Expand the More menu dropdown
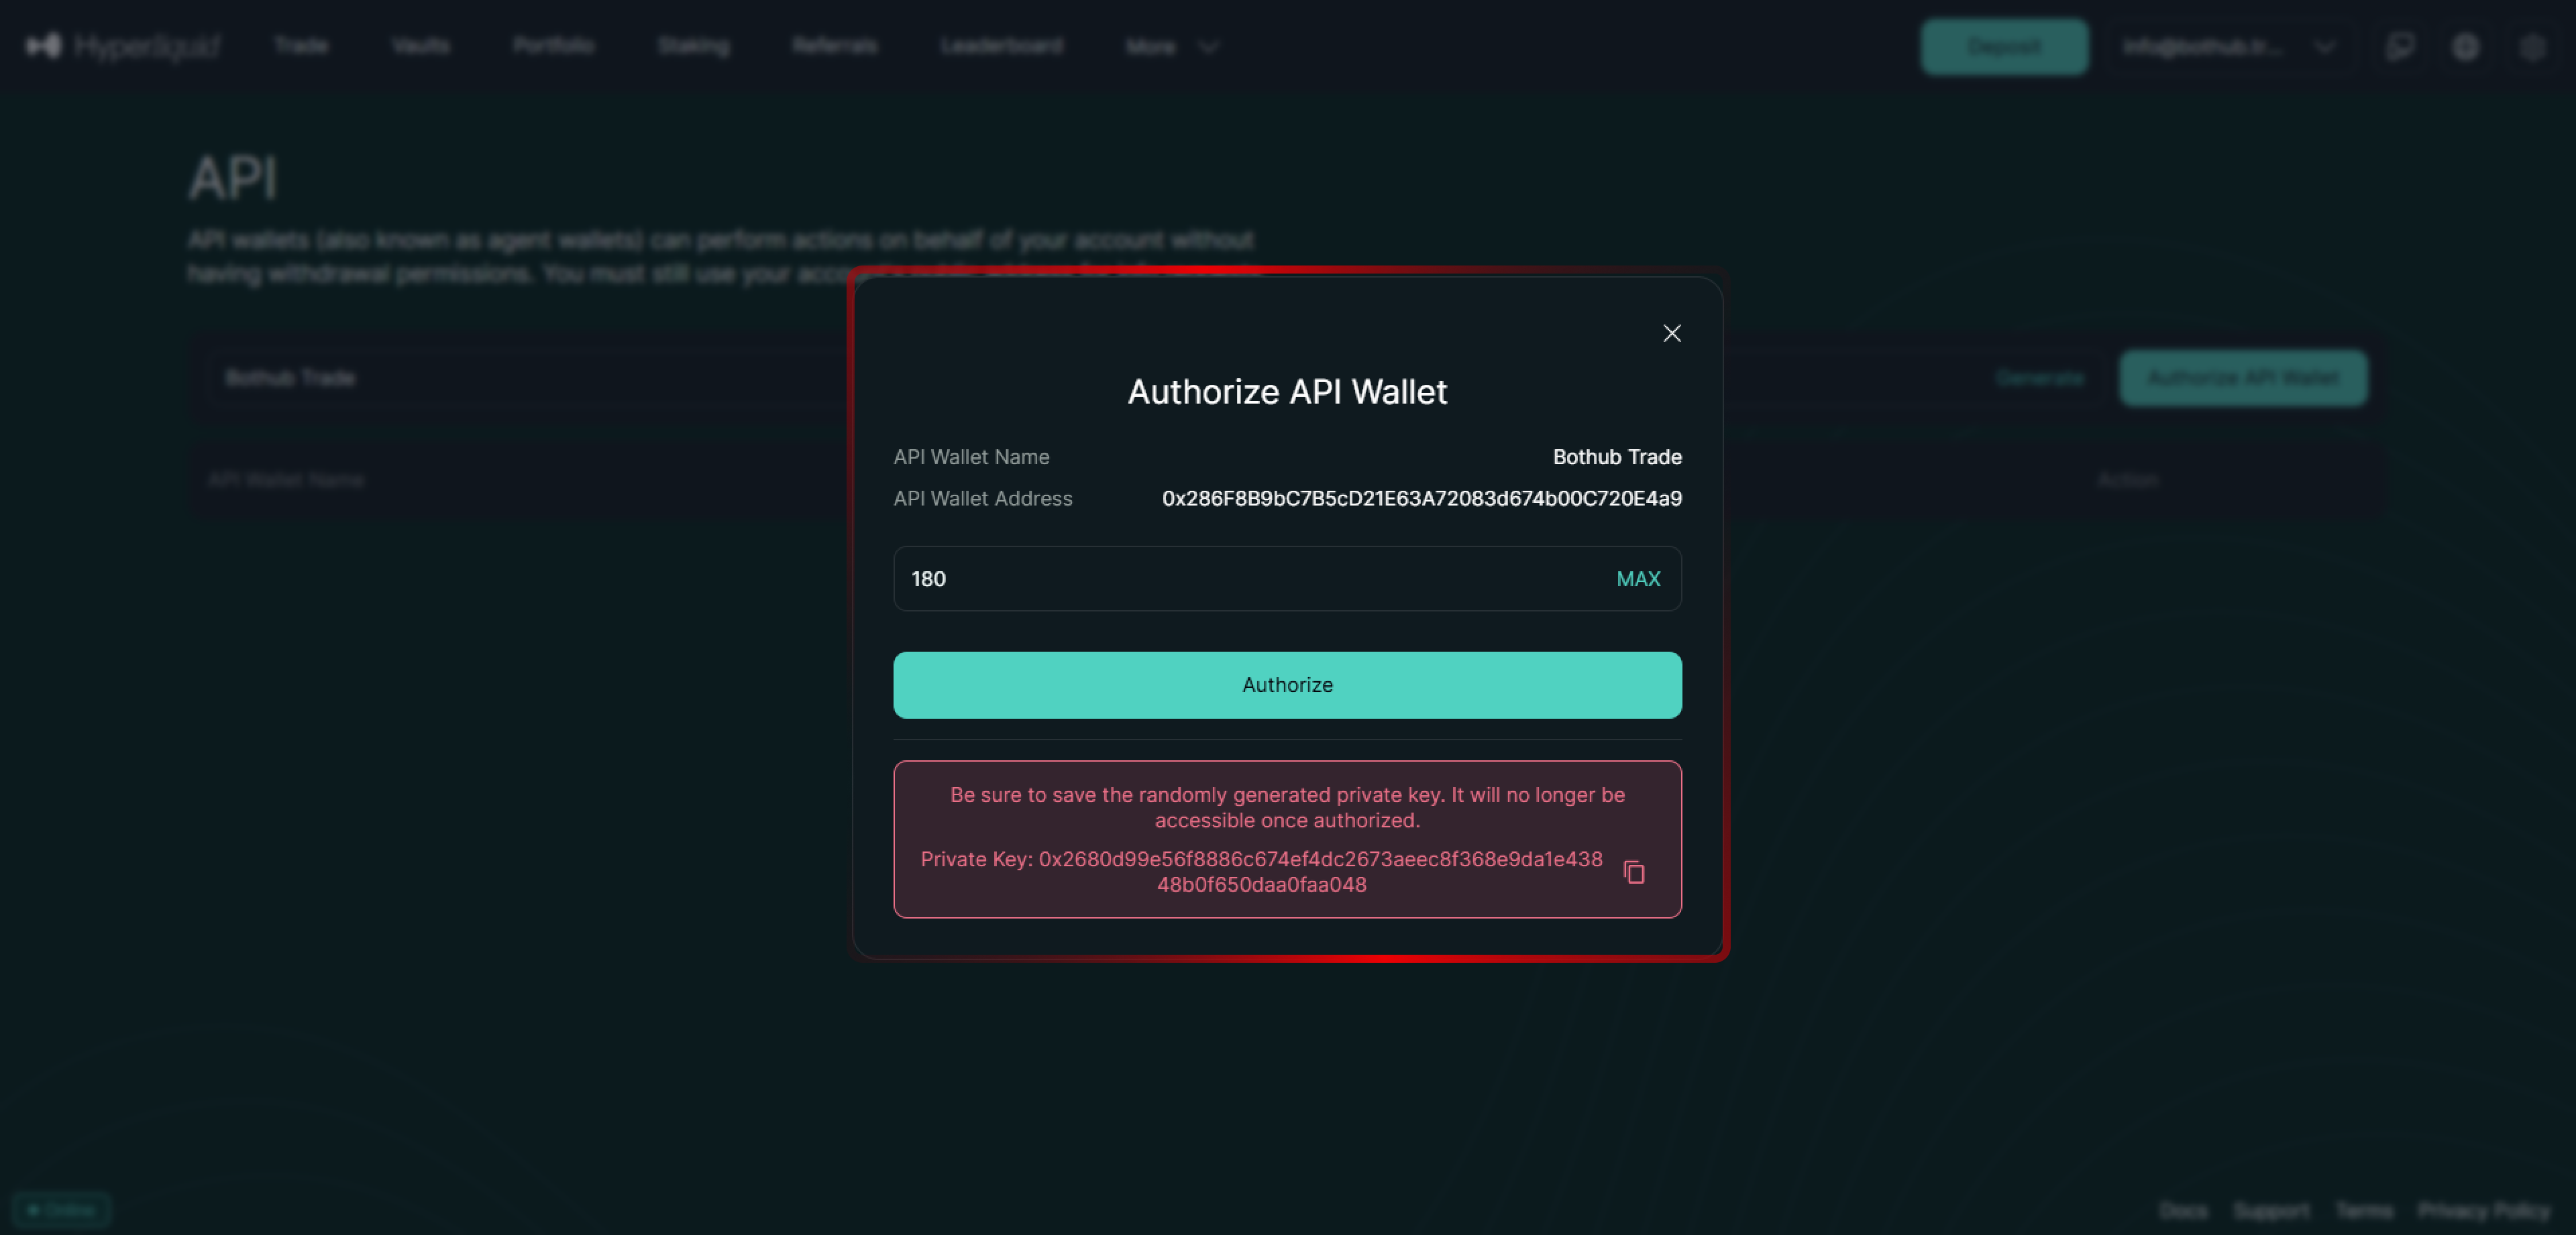This screenshot has height=1235, width=2576. [x=1171, y=47]
